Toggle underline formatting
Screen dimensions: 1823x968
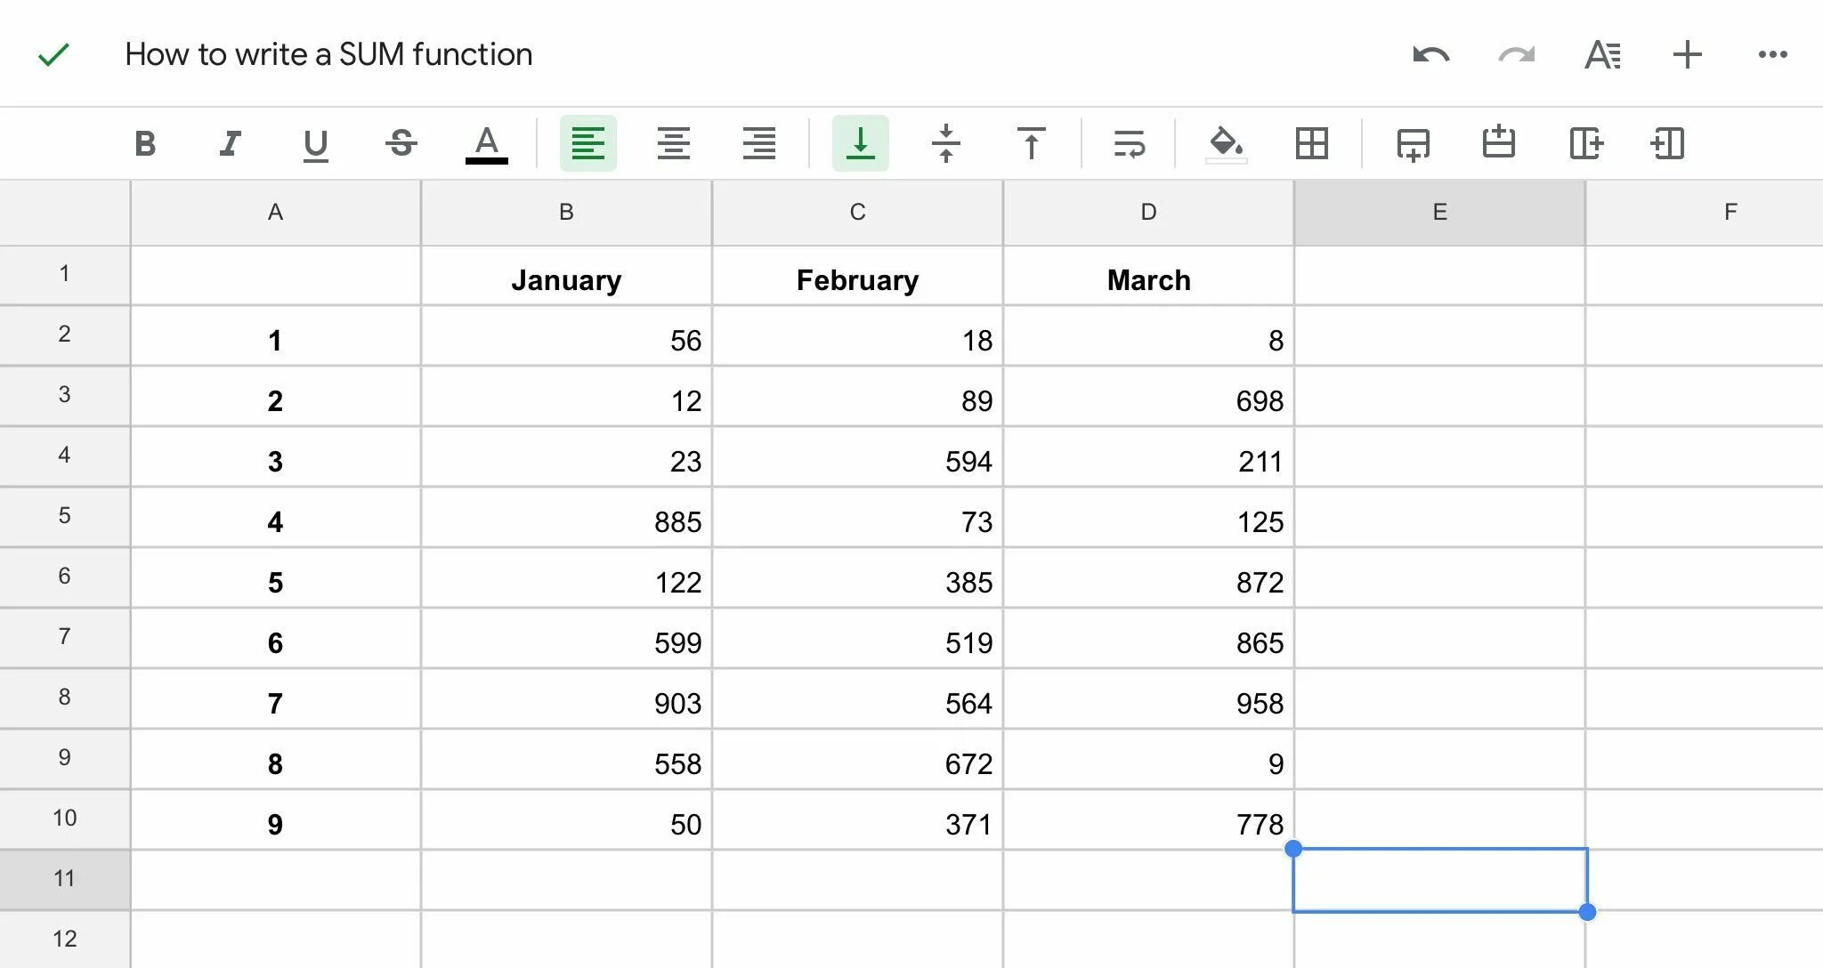[x=315, y=144]
